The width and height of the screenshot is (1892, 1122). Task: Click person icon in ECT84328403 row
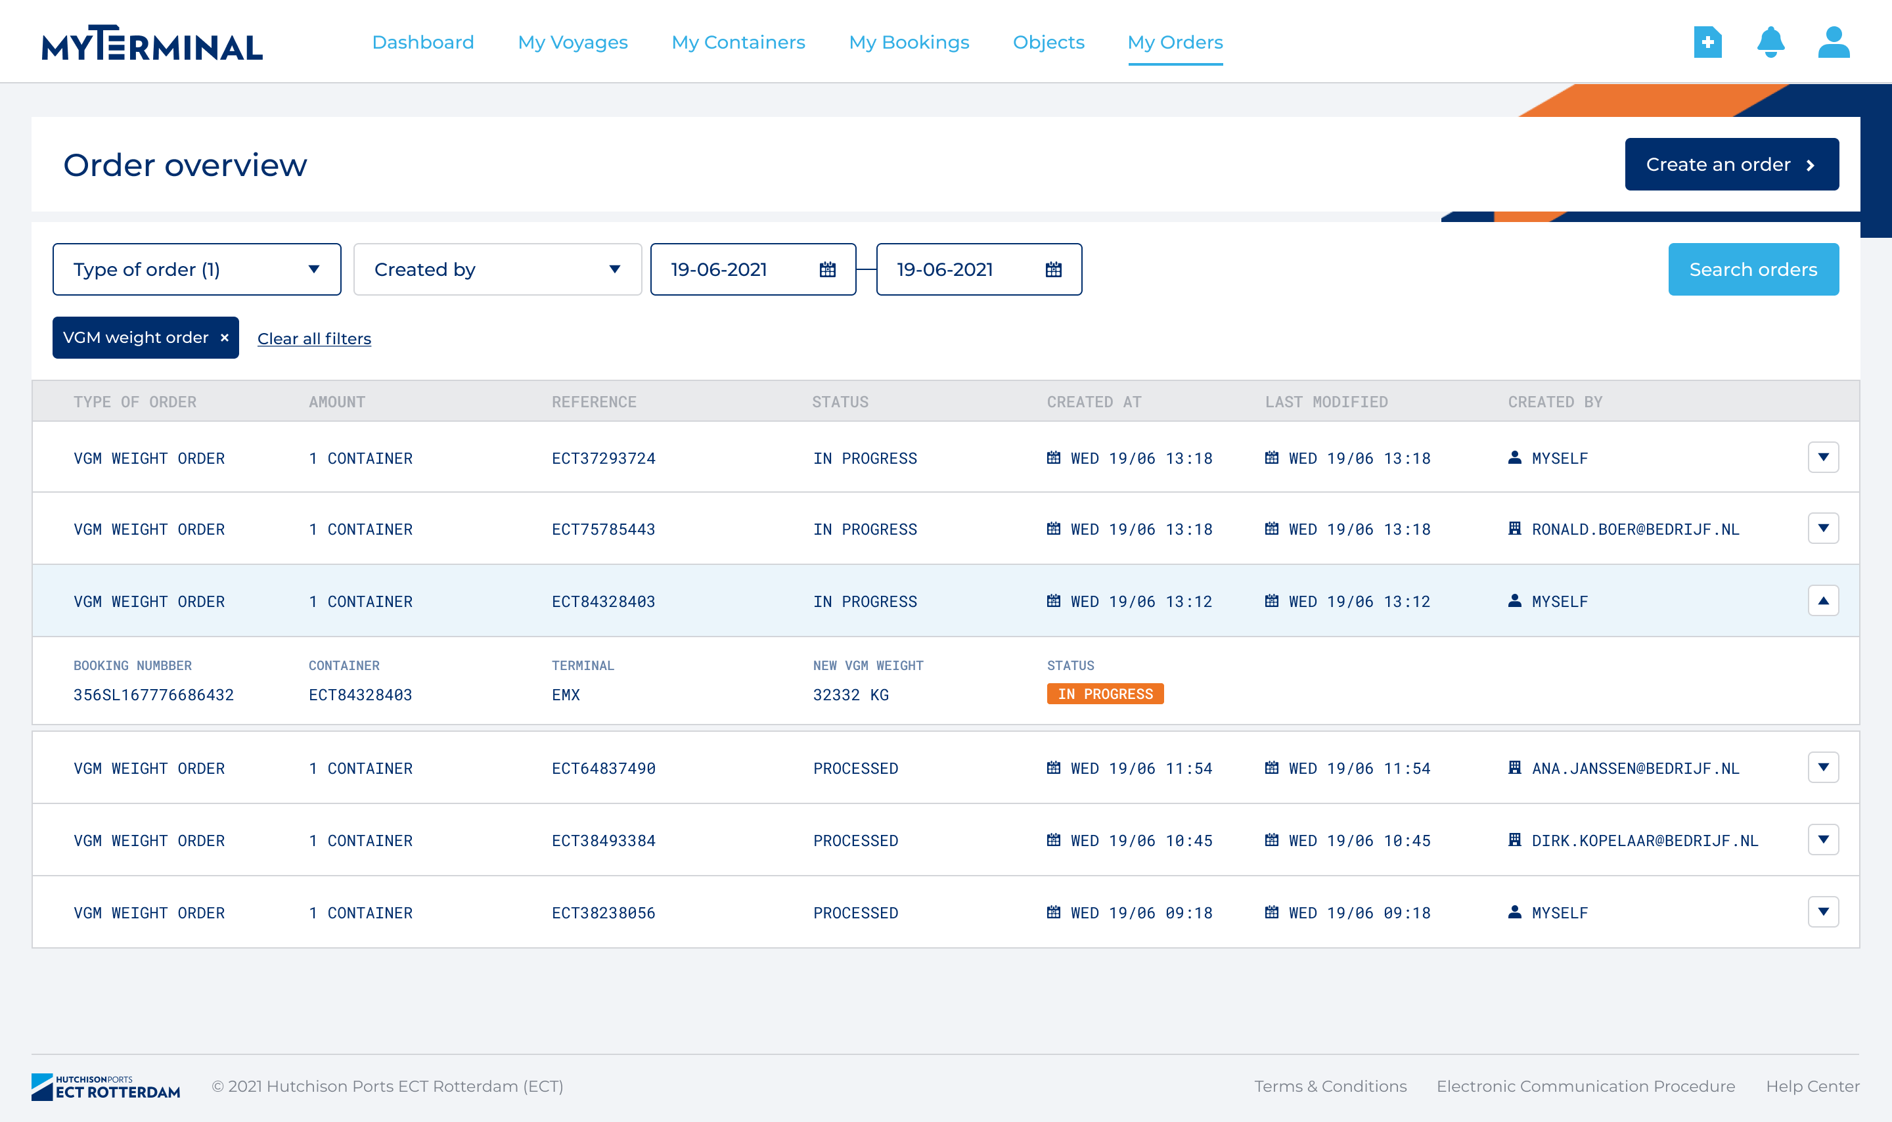click(1514, 600)
